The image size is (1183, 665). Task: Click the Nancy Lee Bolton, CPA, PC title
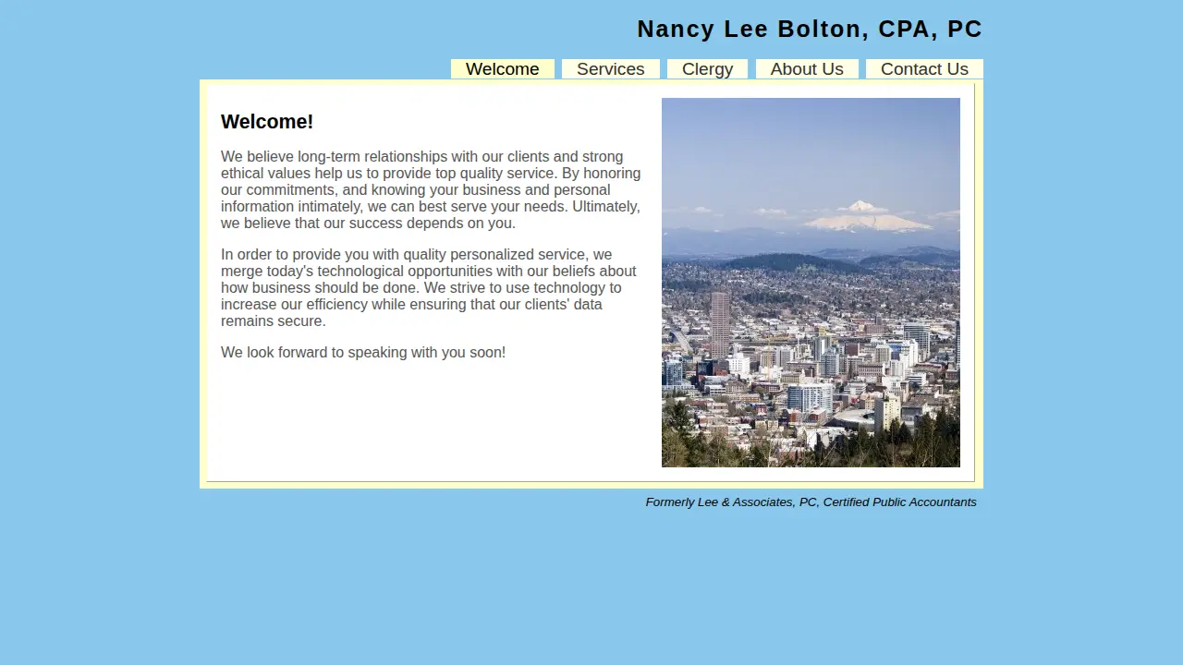point(810,30)
